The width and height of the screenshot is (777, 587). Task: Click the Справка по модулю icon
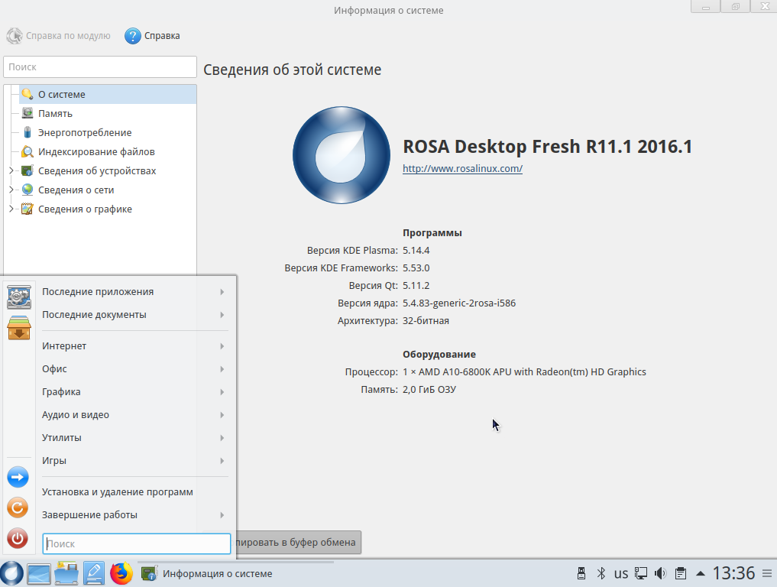(15, 36)
